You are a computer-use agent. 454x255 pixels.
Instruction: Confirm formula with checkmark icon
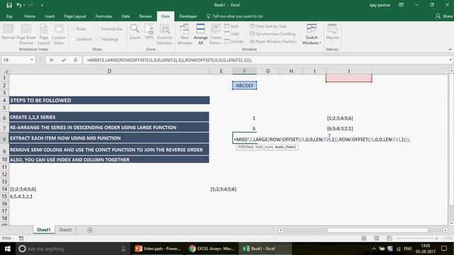coord(63,59)
